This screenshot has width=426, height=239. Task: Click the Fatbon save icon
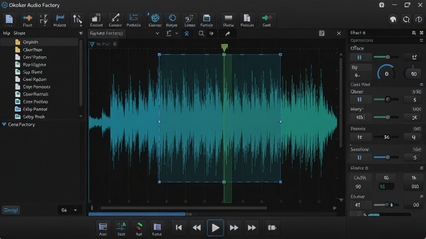206,20
